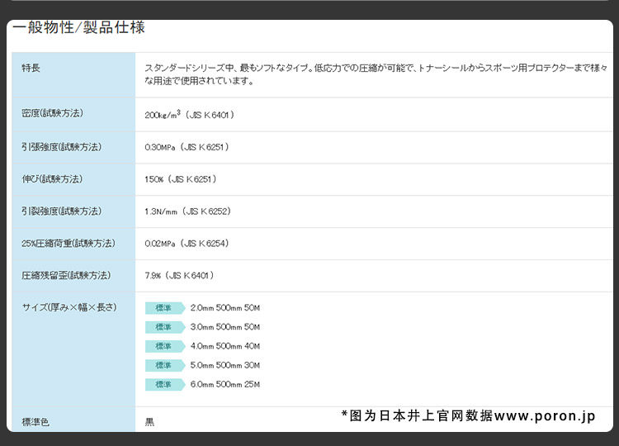Click the feature description starting スタンダードシリーズ中
This screenshot has height=446, width=619.
[376, 74]
